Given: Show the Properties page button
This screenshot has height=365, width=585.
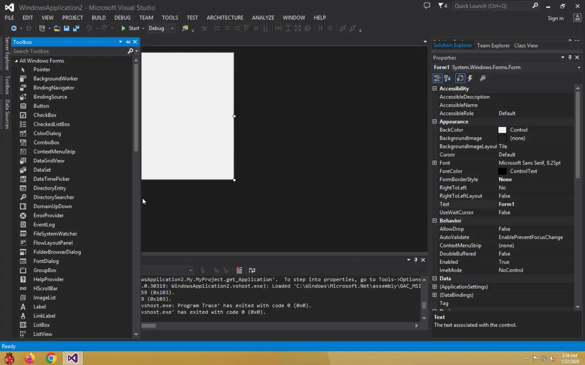Looking at the screenshot, I should click(x=460, y=78).
